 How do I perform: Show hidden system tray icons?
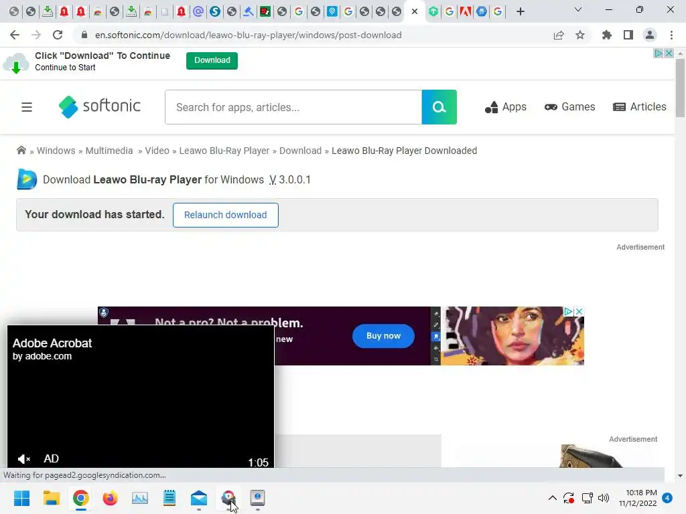tap(553, 498)
